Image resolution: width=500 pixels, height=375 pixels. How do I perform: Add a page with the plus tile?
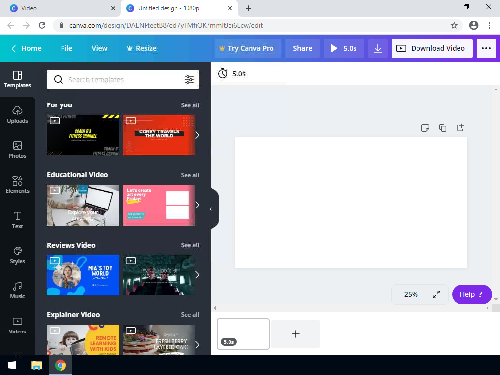(x=296, y=334)
